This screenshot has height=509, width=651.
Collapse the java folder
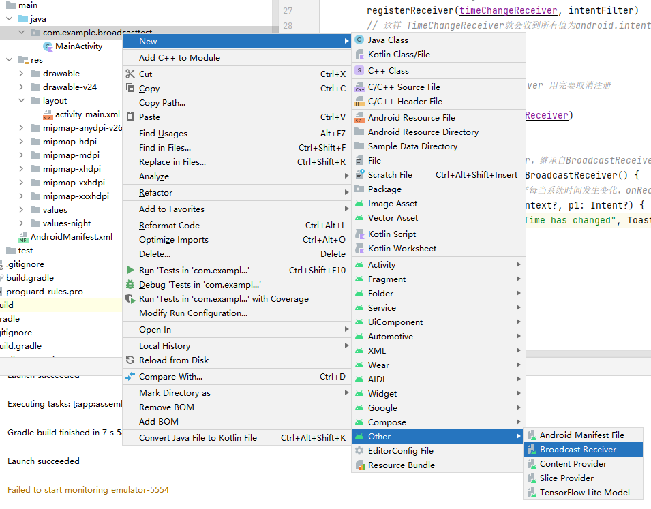[x=9, y=18]
